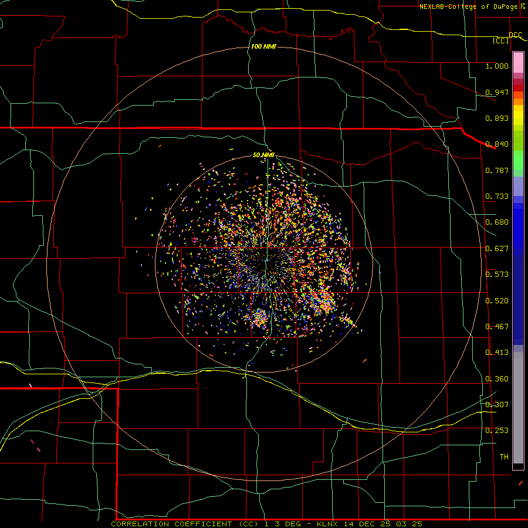Click the 1.3 DEG elevation text
The width and height of the screenshot is (528, 528).
pyautogui.click(x=284, y=524)
